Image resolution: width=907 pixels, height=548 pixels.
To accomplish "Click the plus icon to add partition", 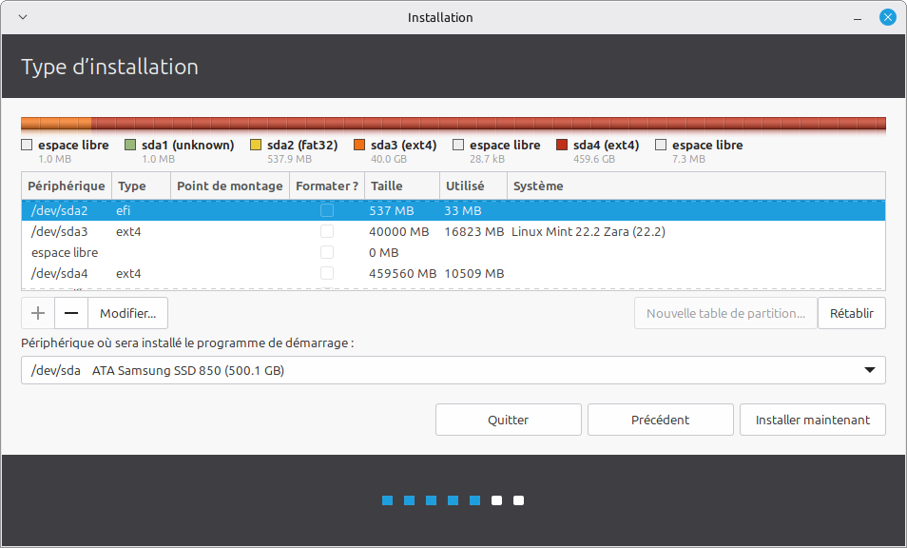I will click(x=38, y=313).
